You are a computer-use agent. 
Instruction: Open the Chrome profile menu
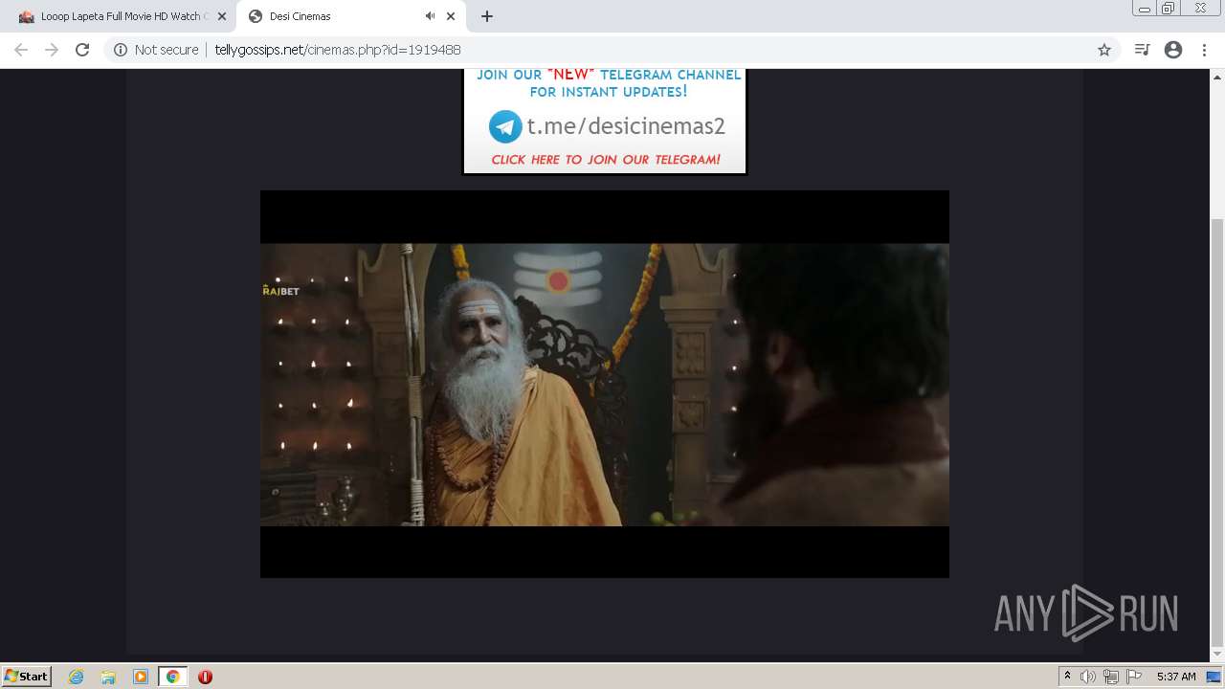(x=1173, y=50)
